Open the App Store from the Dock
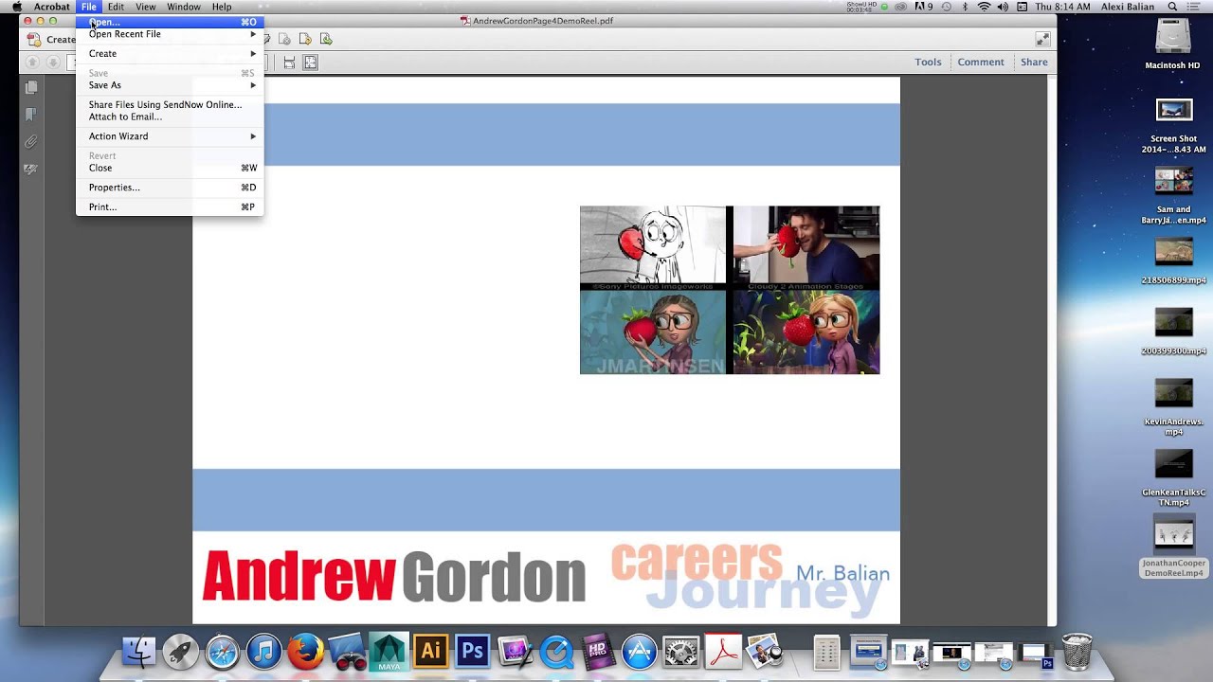 point(639,652)
